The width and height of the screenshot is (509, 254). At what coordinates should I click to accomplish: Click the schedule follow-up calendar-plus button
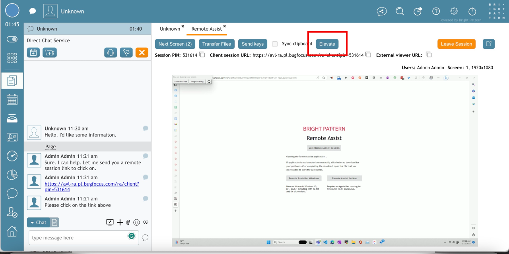coord(33,52)
